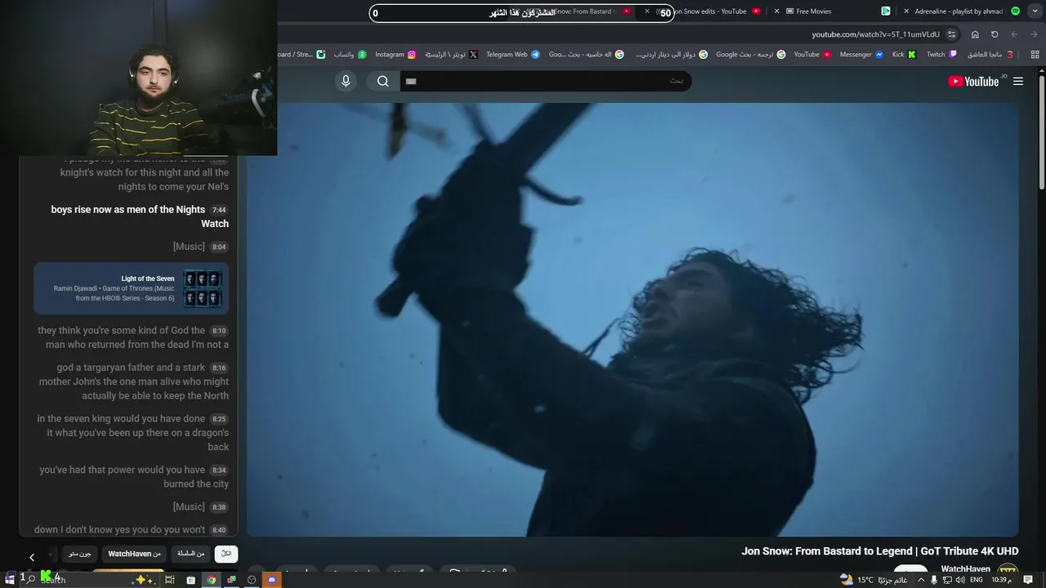Switch ENG input language indicator
Viewport: 1046px width, 588px height.
coord(976,580)
